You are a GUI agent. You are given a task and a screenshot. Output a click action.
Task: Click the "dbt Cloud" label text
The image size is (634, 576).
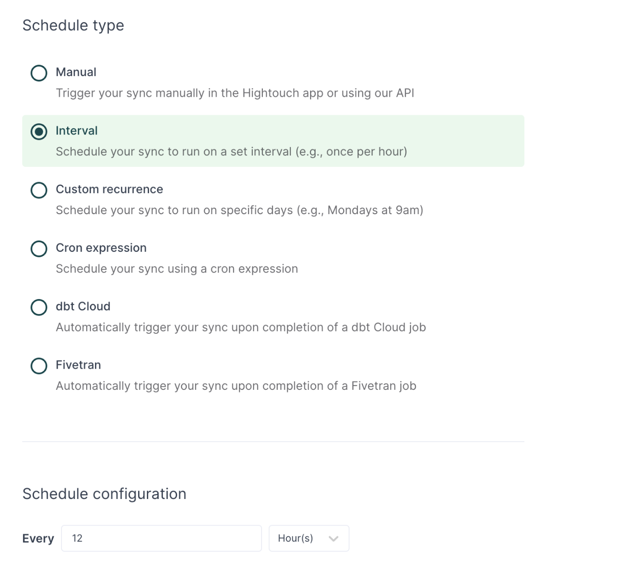[83, 306]
